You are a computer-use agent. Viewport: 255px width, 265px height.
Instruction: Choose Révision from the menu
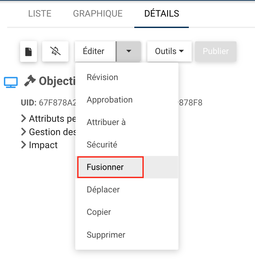coord(102,77)
